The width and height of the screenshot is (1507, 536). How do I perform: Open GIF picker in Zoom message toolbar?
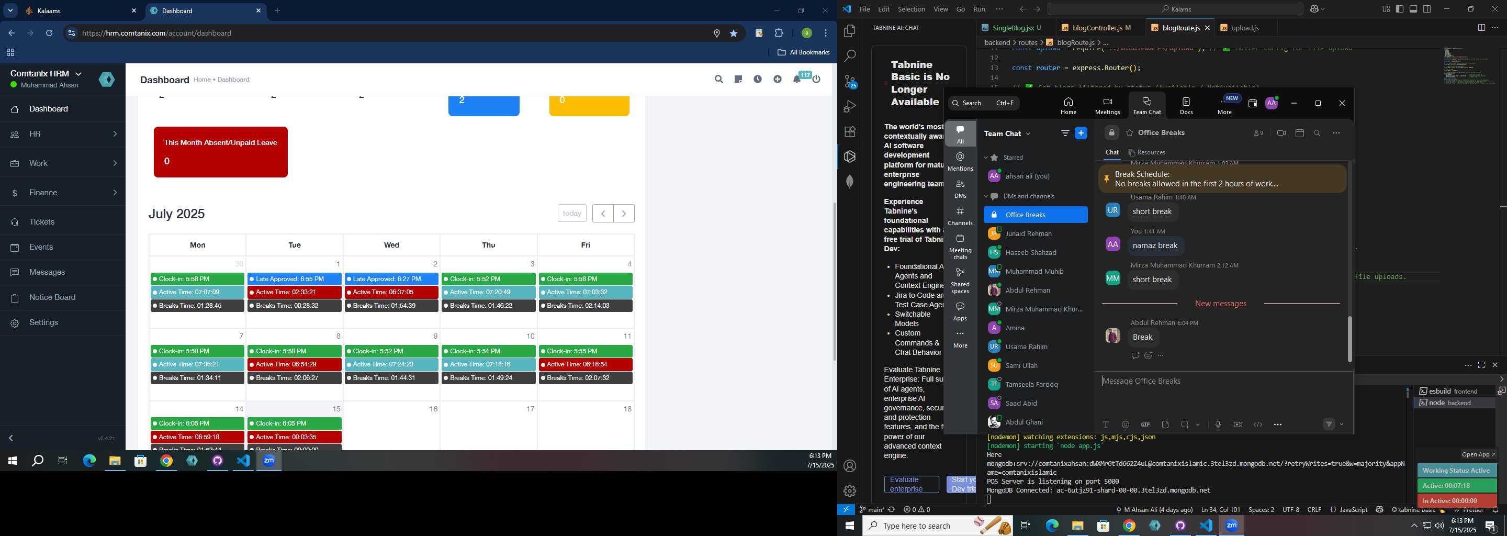(1145, 425)
